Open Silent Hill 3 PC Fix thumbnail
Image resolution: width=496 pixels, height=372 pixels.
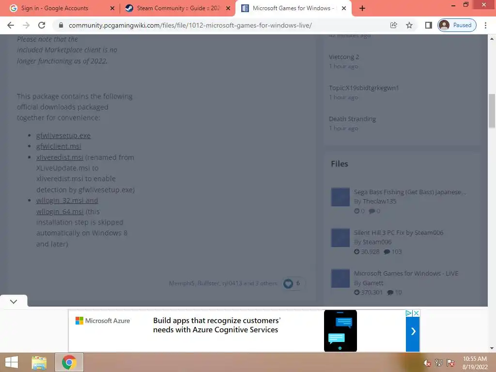tap(341, 237)
